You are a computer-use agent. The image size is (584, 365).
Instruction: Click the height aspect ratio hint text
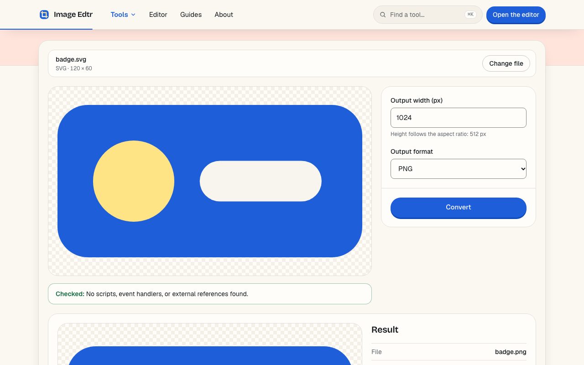pos(438,134)
